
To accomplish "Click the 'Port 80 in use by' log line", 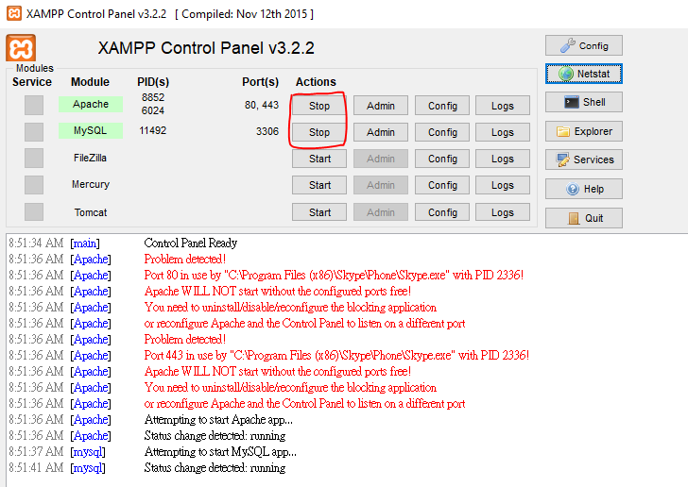I will tap(334, 275).
